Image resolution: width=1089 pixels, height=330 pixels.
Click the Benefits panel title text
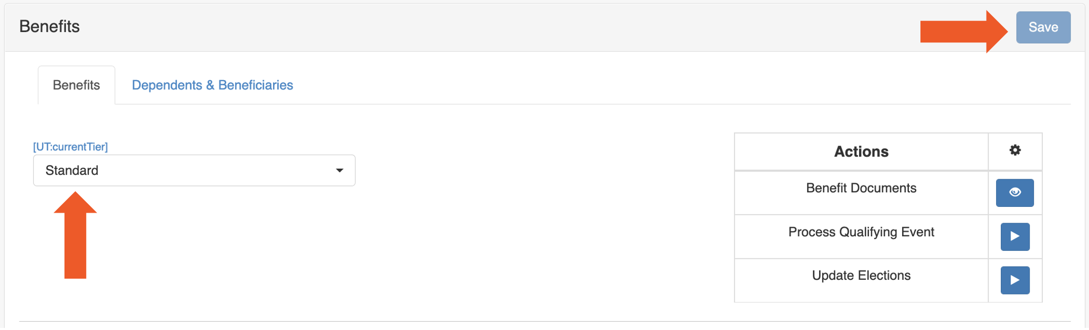(49, 27)
